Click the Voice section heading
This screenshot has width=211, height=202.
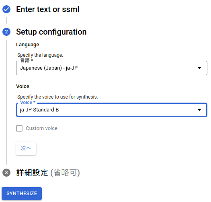[x=23, y=87]
